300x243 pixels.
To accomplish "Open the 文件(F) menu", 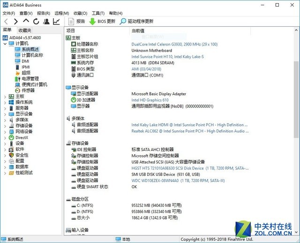I will click(9, 13).
